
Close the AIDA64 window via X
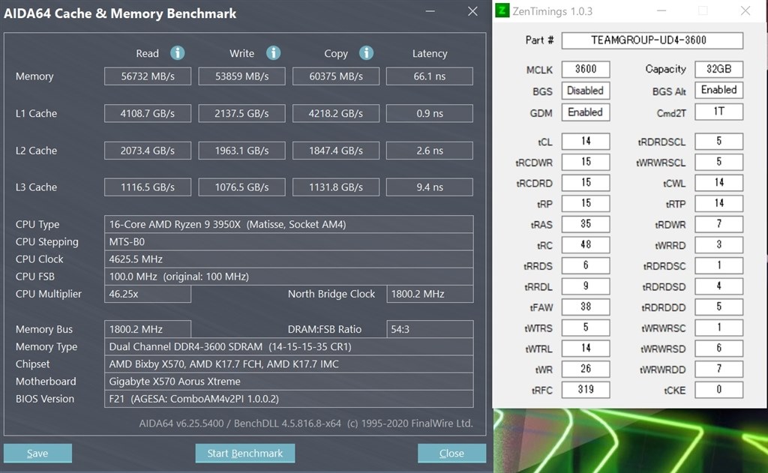(x=472, y=11)
